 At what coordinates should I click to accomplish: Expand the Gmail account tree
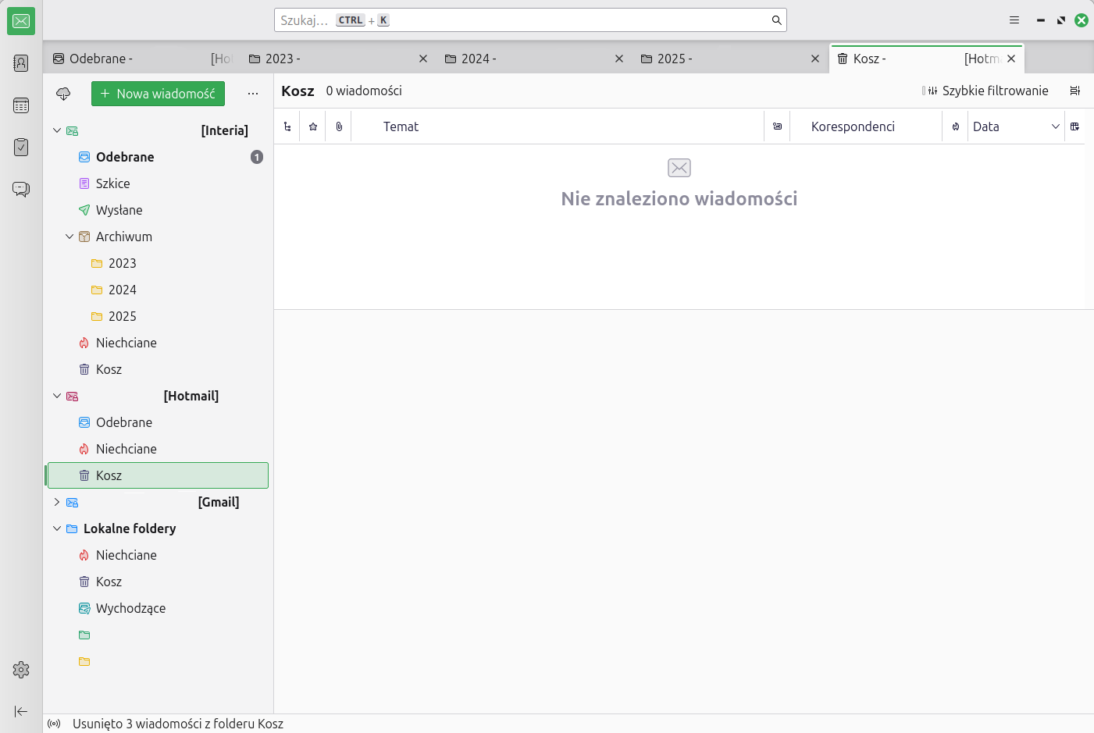[x=57, y=502]
